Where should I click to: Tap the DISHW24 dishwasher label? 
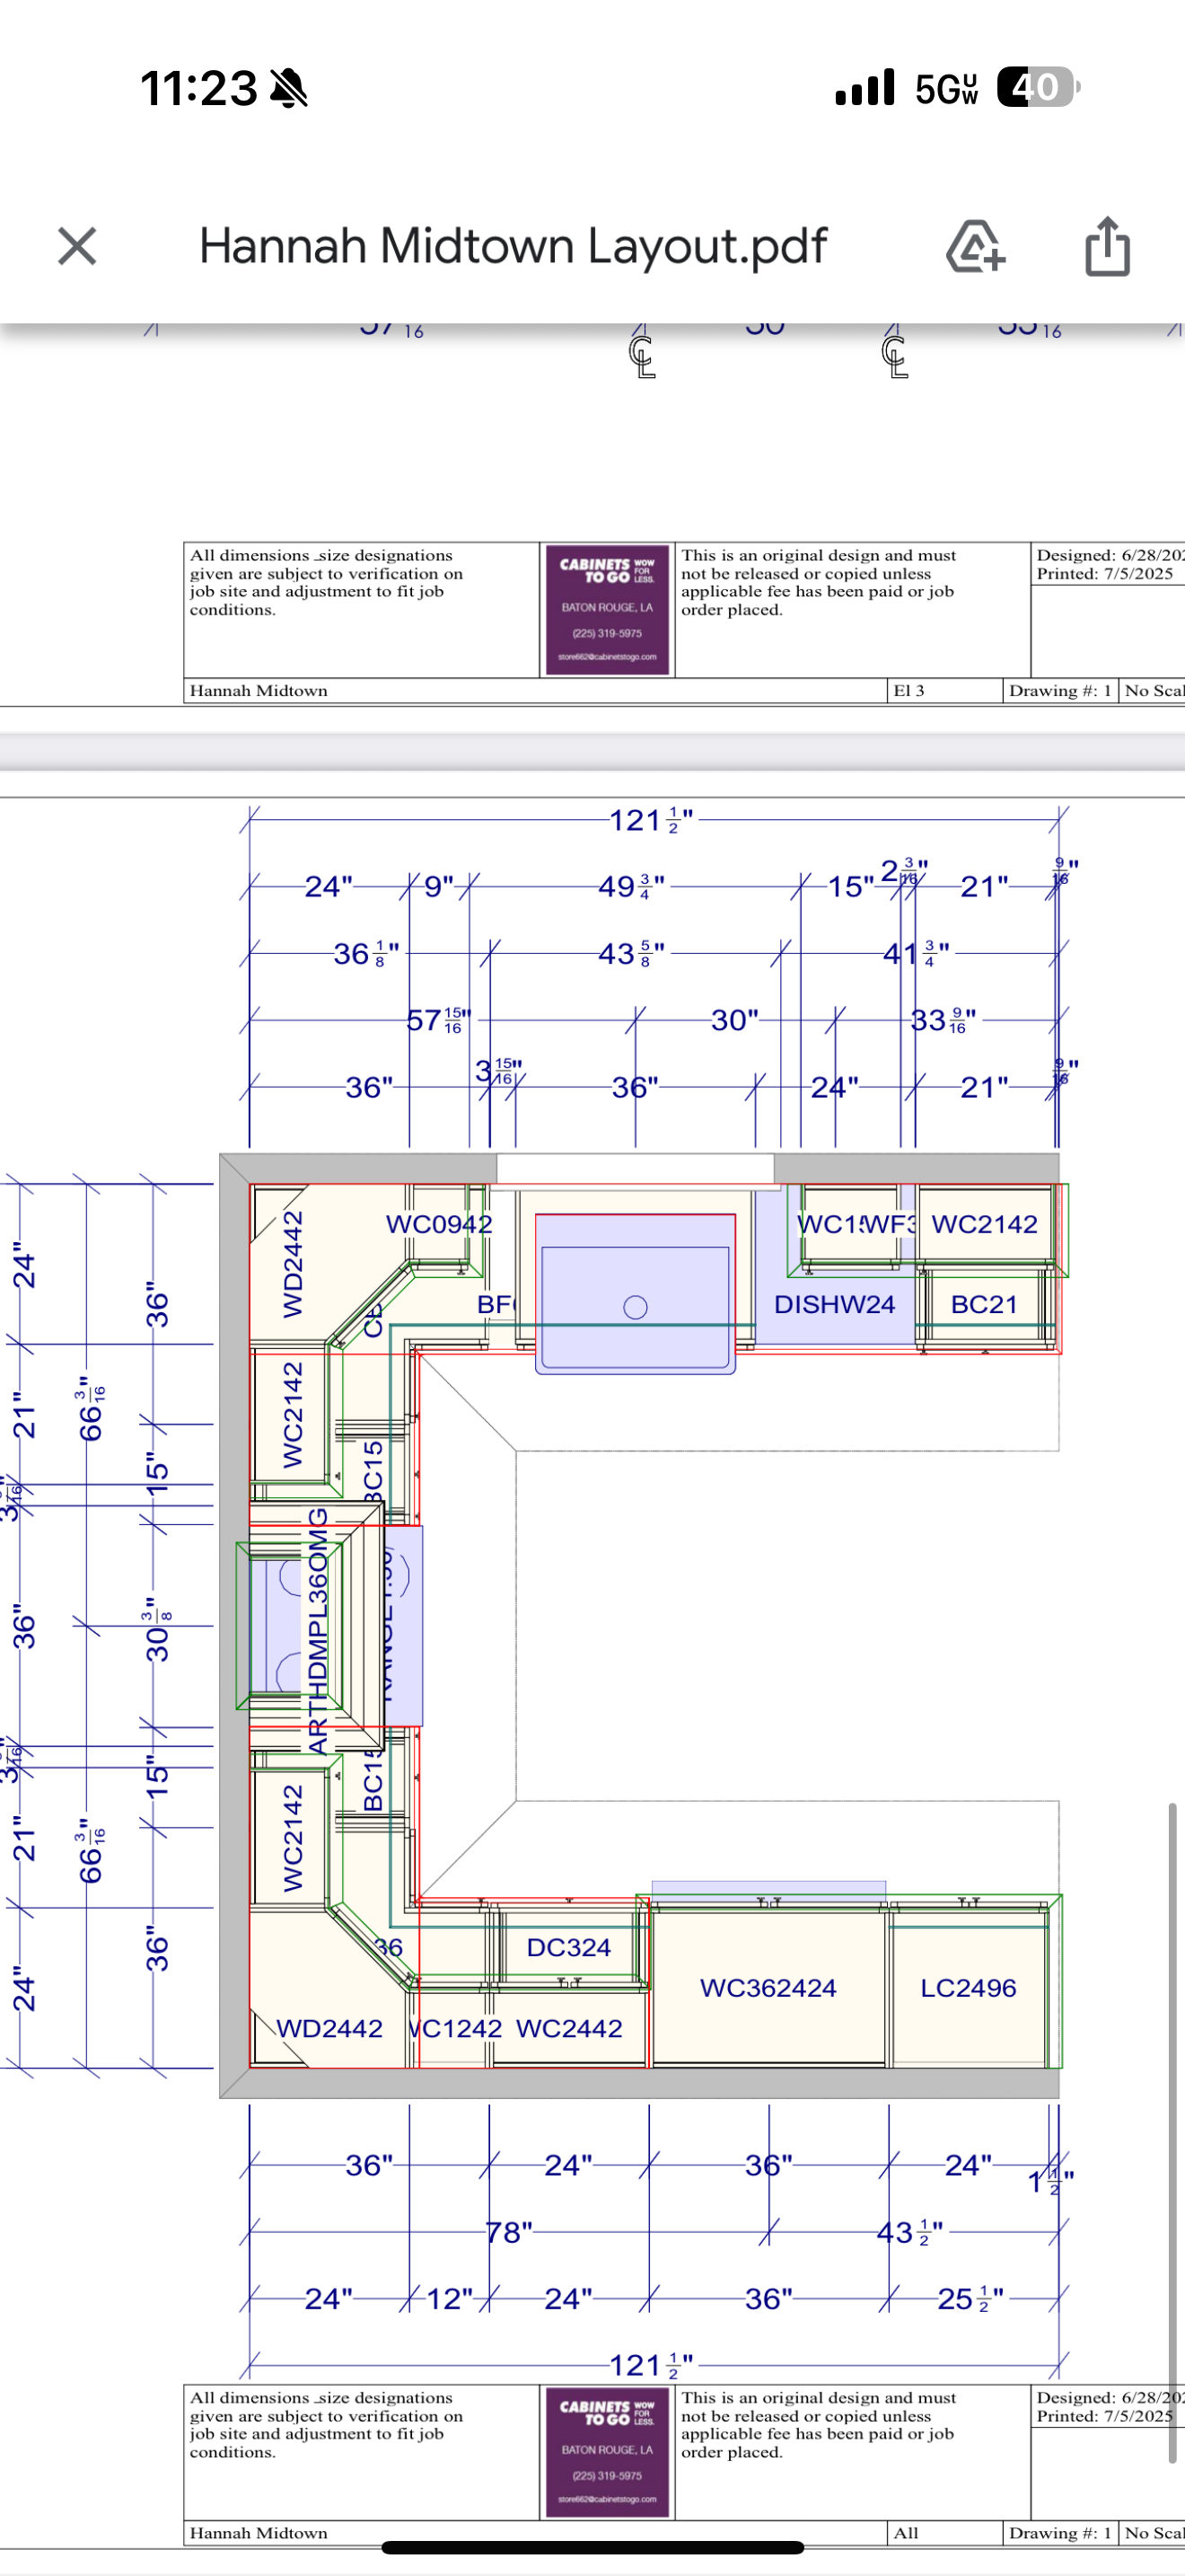tap(834, 1304)
